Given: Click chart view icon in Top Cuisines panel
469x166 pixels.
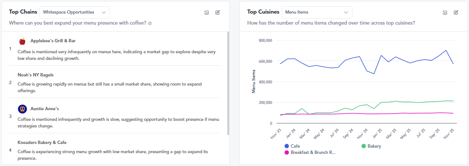Looking at the screenshot, I should (445, 12).
